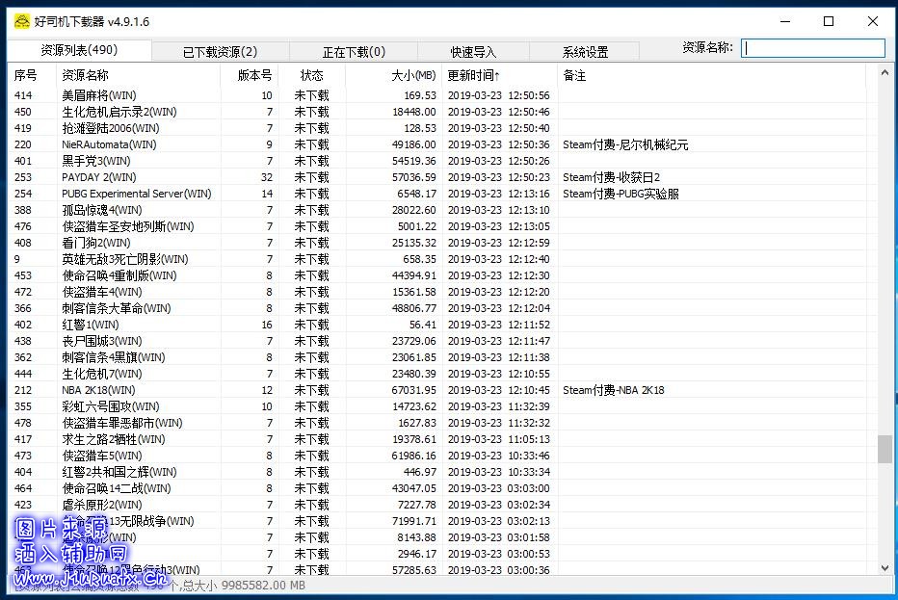The image size is (898, 600).
Task: Click the Steam付费-PUBG实验服 note
Action: [621, 195]
